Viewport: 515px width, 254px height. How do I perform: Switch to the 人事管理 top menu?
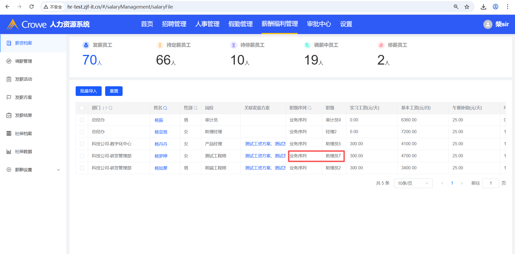click(x=207, y=24)
